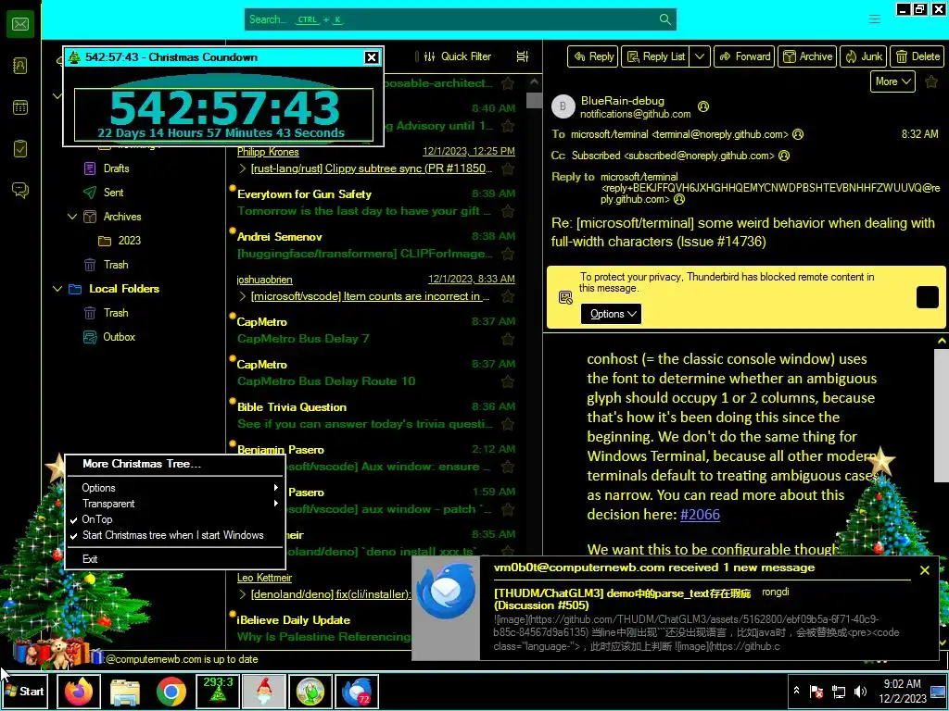Toggle the Quick Filter bar

(x=458, y=56)
